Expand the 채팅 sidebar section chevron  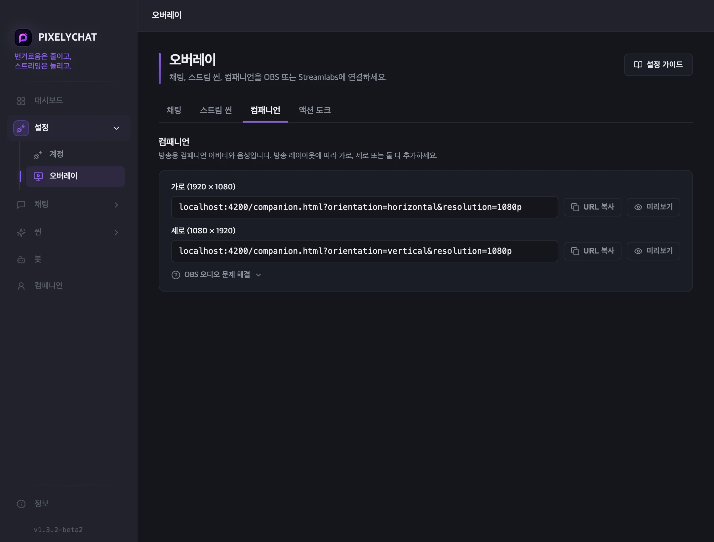(116, 205)
